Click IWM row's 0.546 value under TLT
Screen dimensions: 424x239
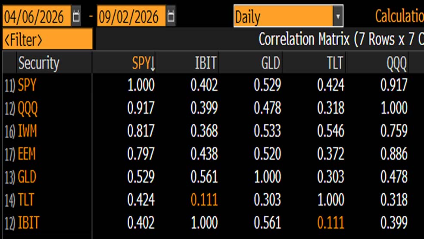coord(330,131)
